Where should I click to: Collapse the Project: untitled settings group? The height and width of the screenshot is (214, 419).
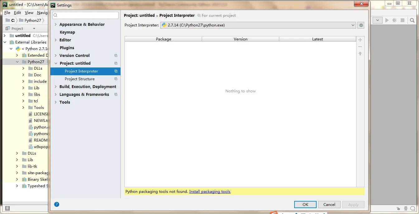click(56, 63)
